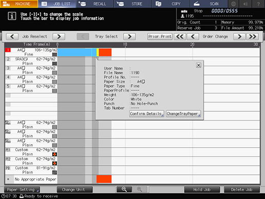The width and height of the screenshot is (265, 199).
Task: Click the globe icon in top bar
Action: point(234,4)
